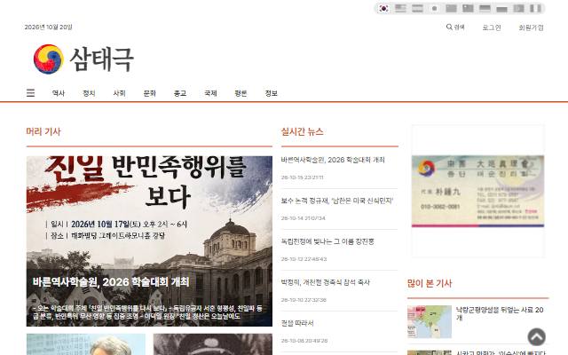Open the 정보 menu section
This screenshot has height=355, width=568.
point(272,93)
